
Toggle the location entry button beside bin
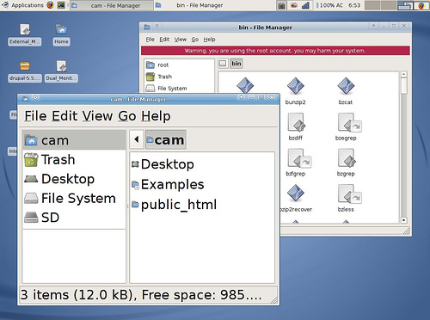click(x=223, y=64)
